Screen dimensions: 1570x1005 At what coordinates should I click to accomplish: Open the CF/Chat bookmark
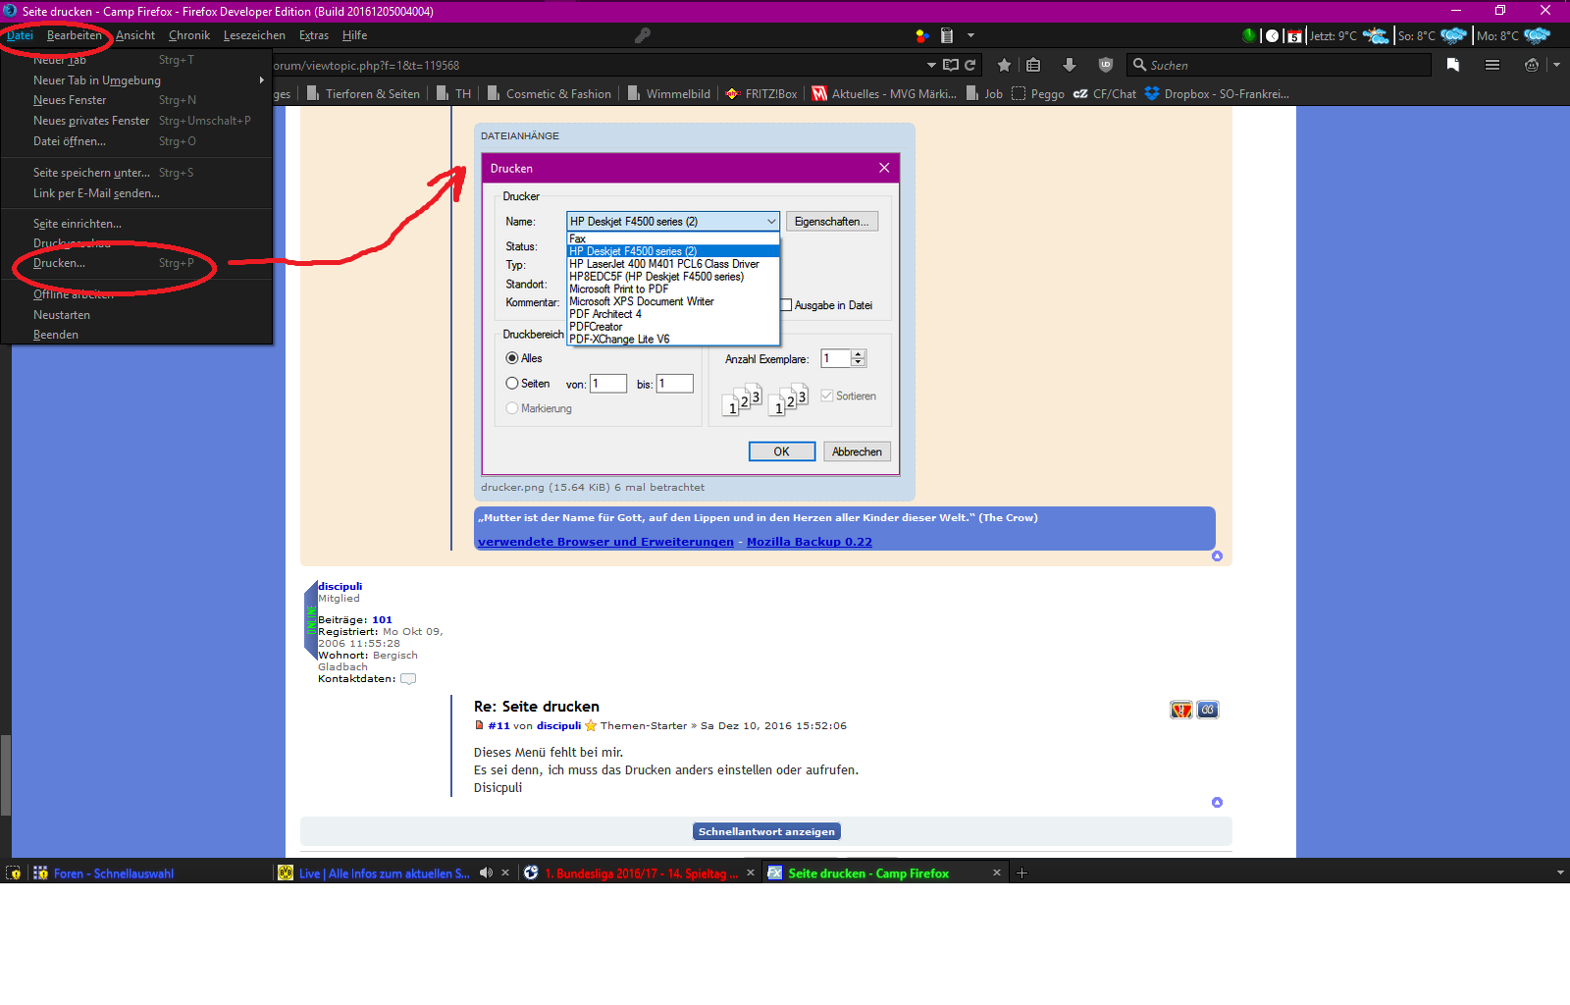tap(1105, 94)
